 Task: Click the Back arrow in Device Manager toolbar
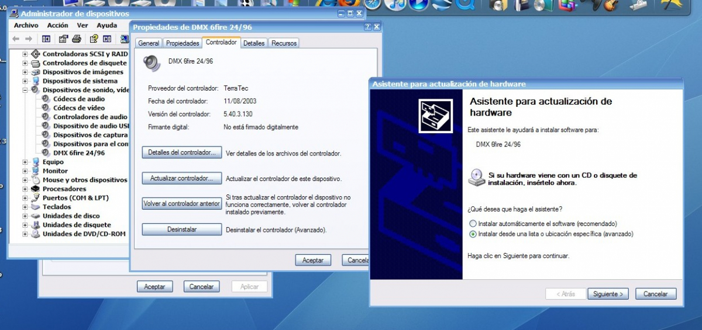pos(15,39)
